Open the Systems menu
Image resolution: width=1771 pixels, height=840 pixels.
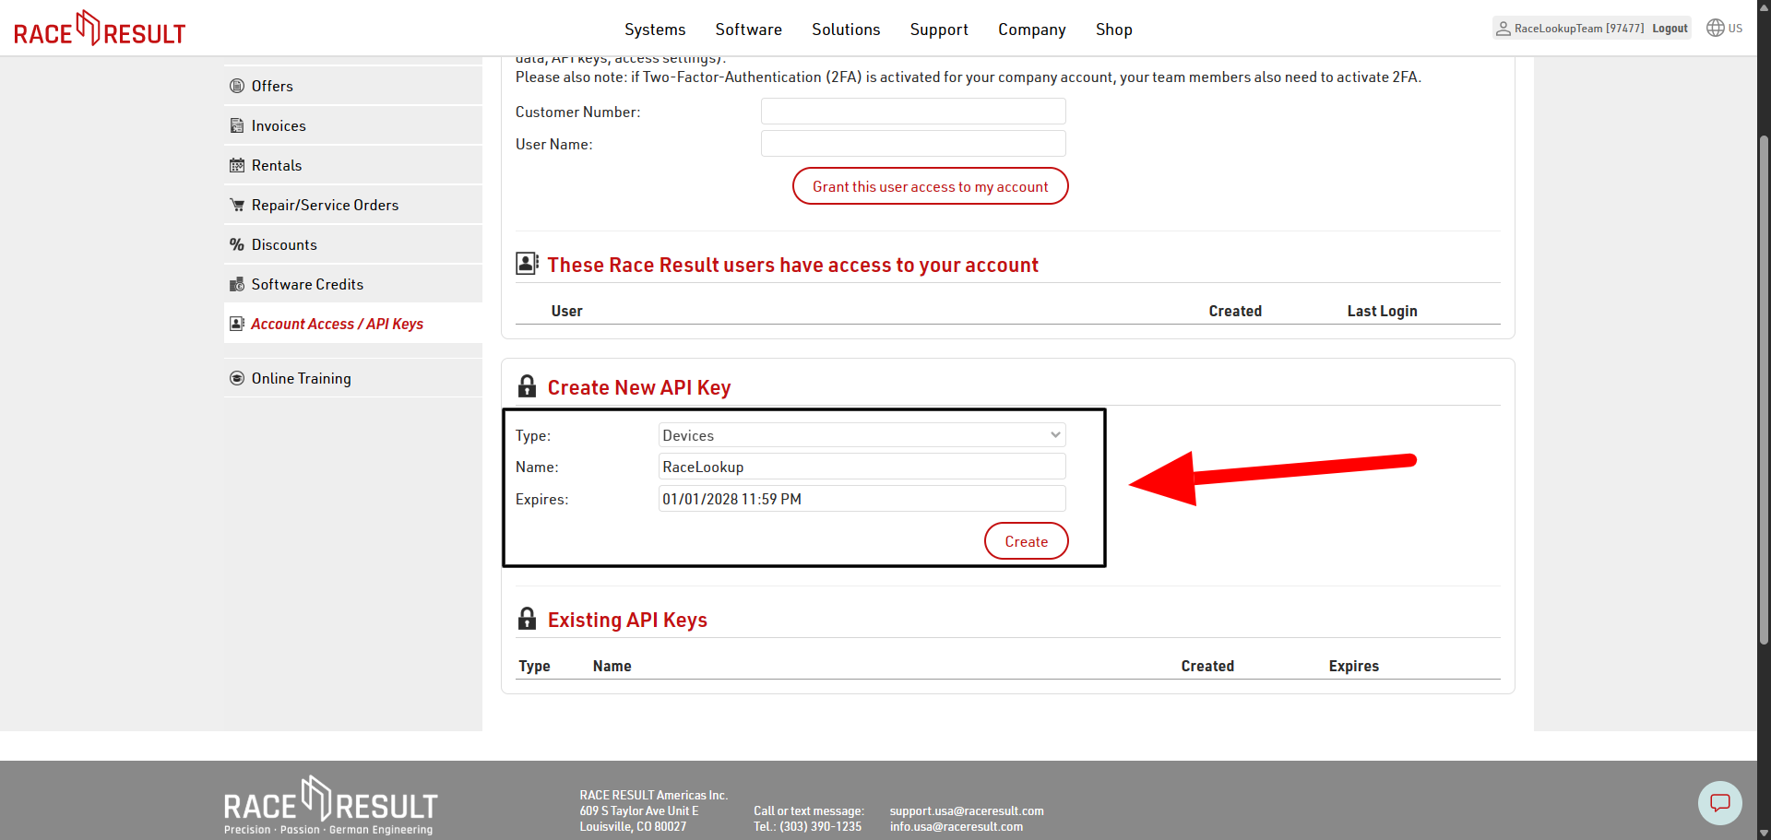(x=655, y=30)
